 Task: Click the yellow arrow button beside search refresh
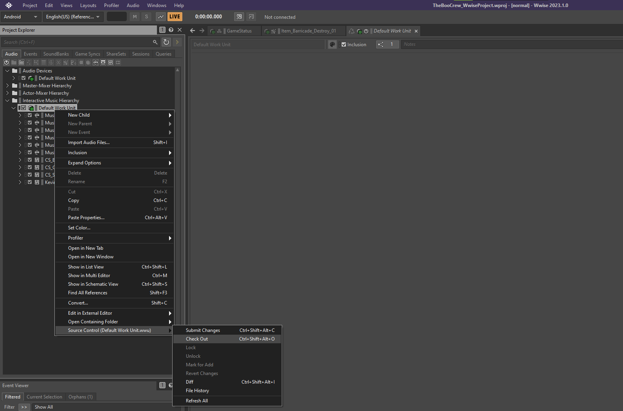(x=177, y=42)
